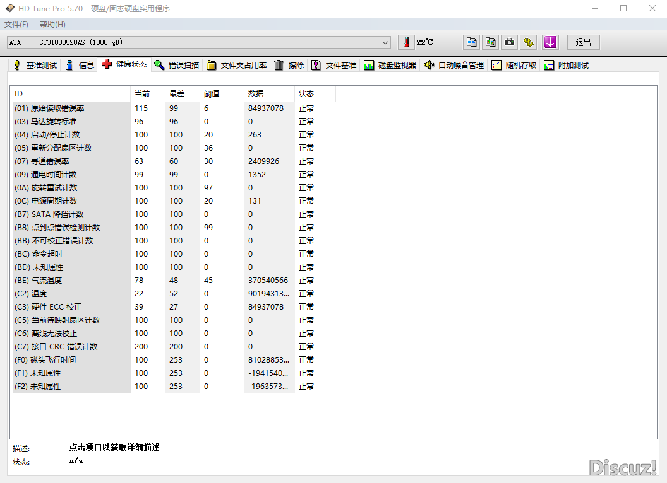Select the (05) 重新分配扇区计数 row

tap(61, 148)
